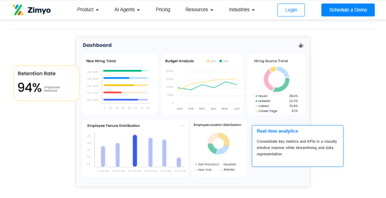Screen dimensions: 386x198
Task: Expand the AI Agents menu
Action: click(127, 10)
